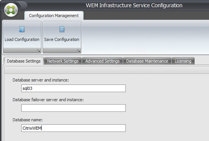Screen dimensions: 209x141
Task: Click the Save Configuration document icon
Action: pos(62,29)
